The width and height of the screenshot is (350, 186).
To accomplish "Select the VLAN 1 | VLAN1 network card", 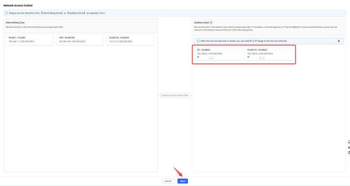I will point(30,40).
